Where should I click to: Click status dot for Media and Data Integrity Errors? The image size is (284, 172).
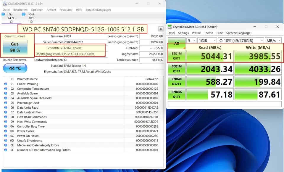point(6,145)
